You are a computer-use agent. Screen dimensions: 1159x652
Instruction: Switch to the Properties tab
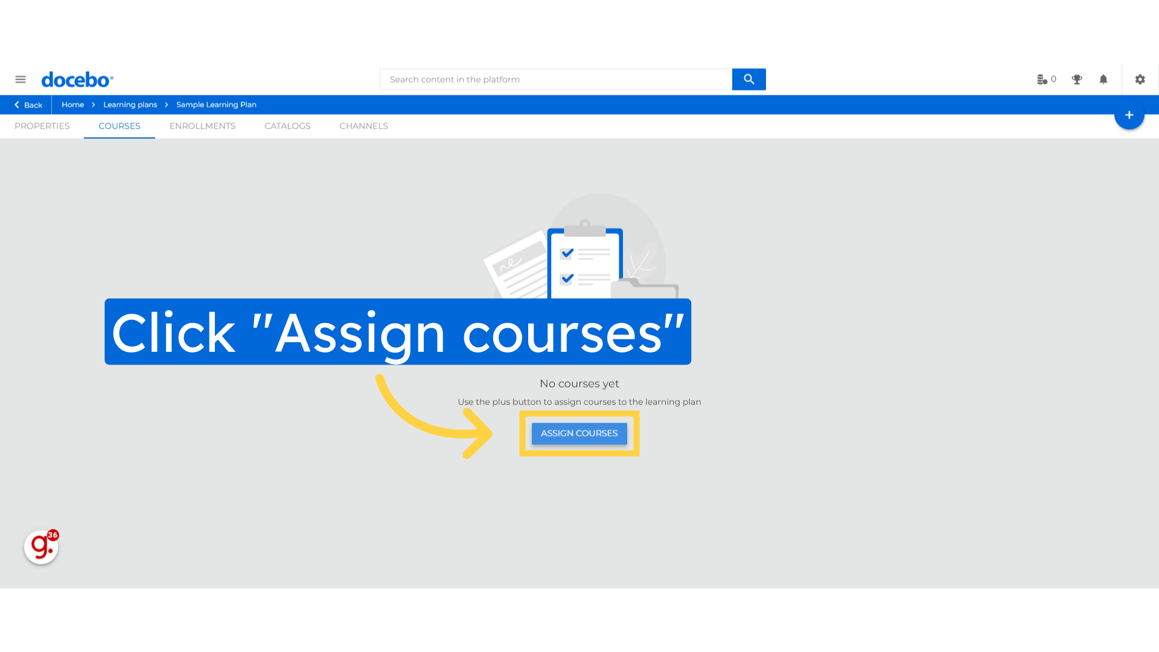(42, 126)
